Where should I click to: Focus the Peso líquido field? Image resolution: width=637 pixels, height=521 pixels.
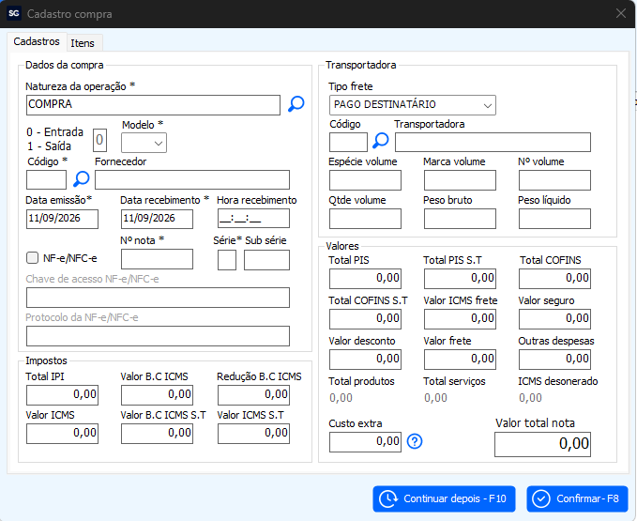point(554,219)
